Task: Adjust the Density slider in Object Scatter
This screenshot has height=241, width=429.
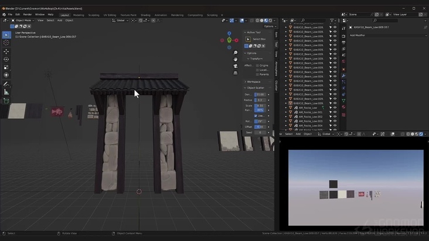Action: click(260, 94)
